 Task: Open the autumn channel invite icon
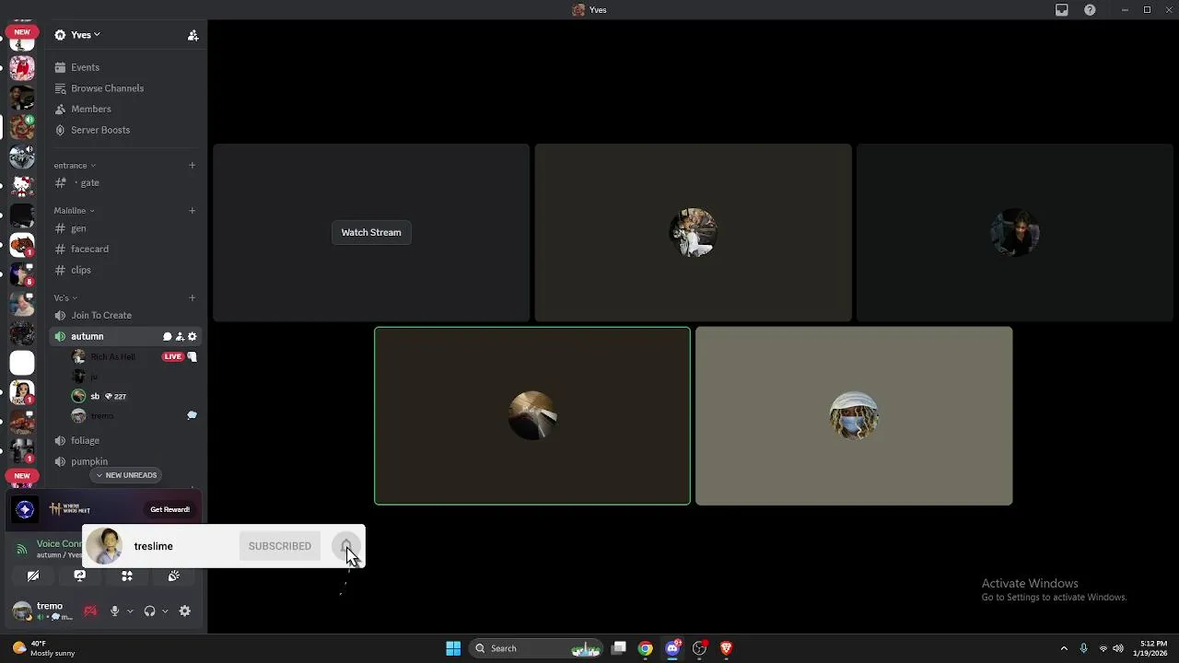point(180,337)
